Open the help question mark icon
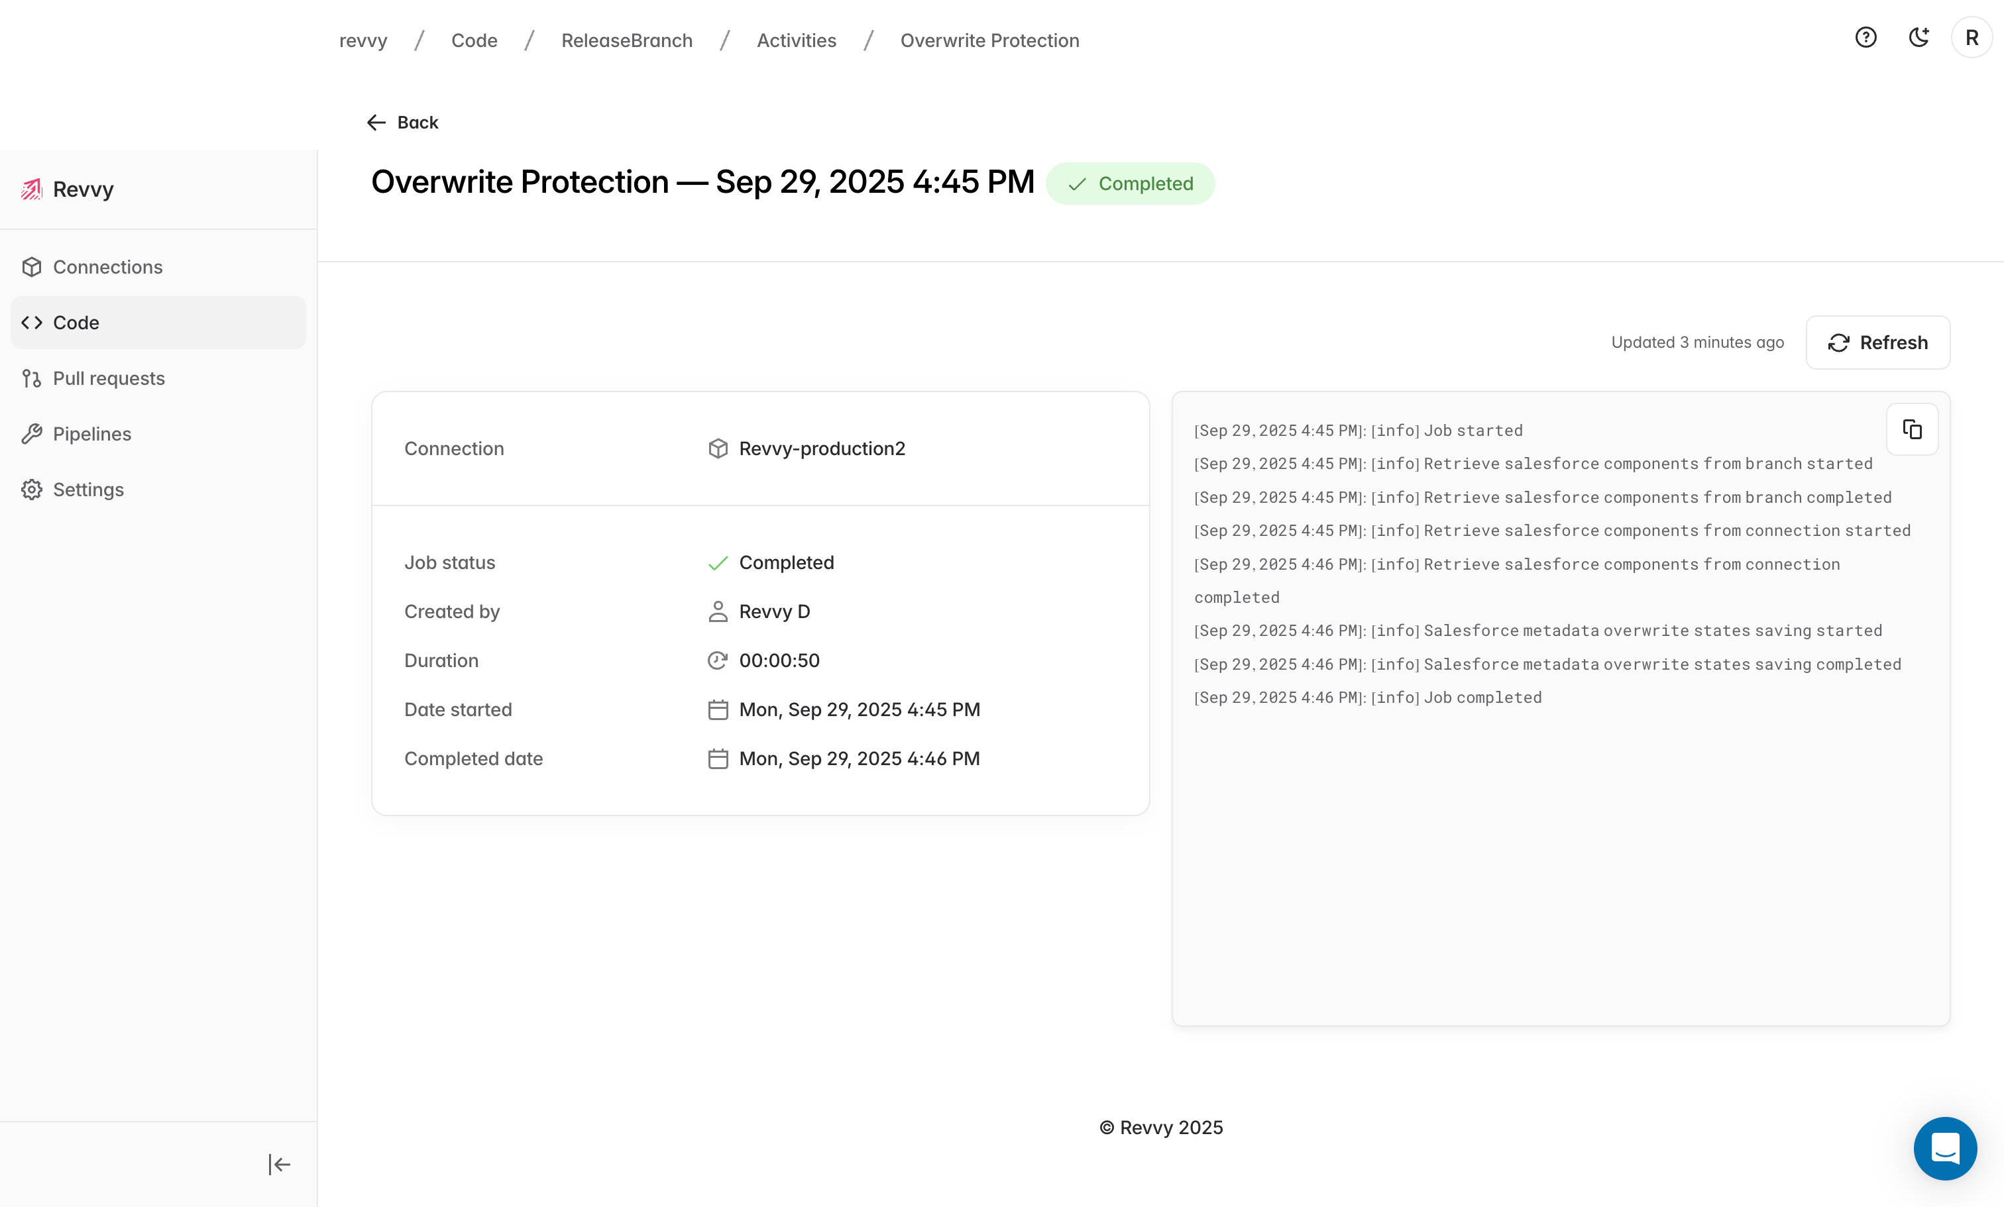The image size is (2004, 1207). tap(1865, 37)
